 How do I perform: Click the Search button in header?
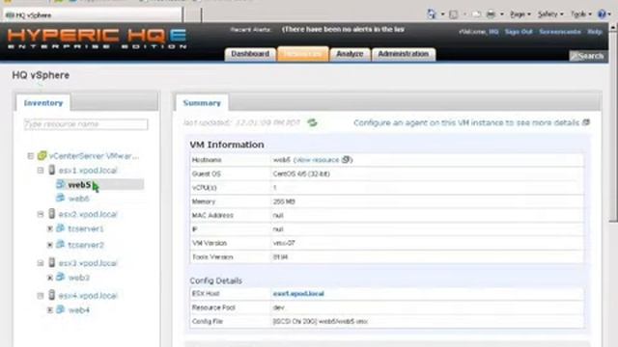[x=587, y=56]
